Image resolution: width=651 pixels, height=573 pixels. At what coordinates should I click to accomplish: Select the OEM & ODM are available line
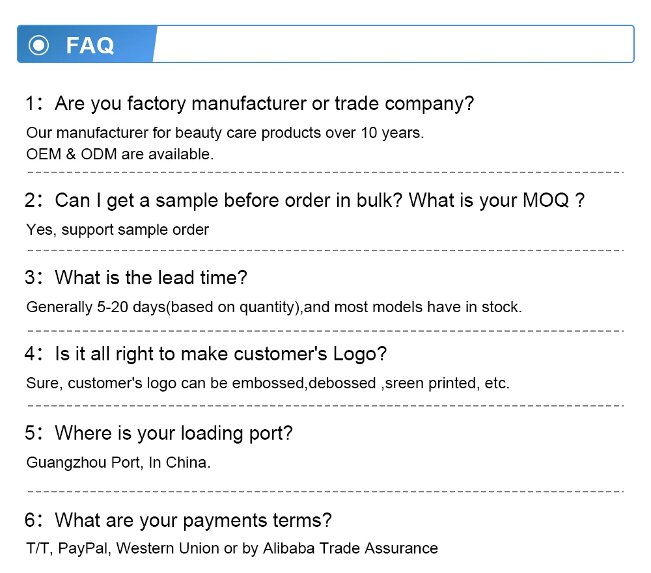[x=120, y=154]
